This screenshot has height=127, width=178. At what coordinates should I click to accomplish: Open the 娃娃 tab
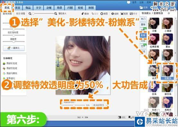click(80, 8)
